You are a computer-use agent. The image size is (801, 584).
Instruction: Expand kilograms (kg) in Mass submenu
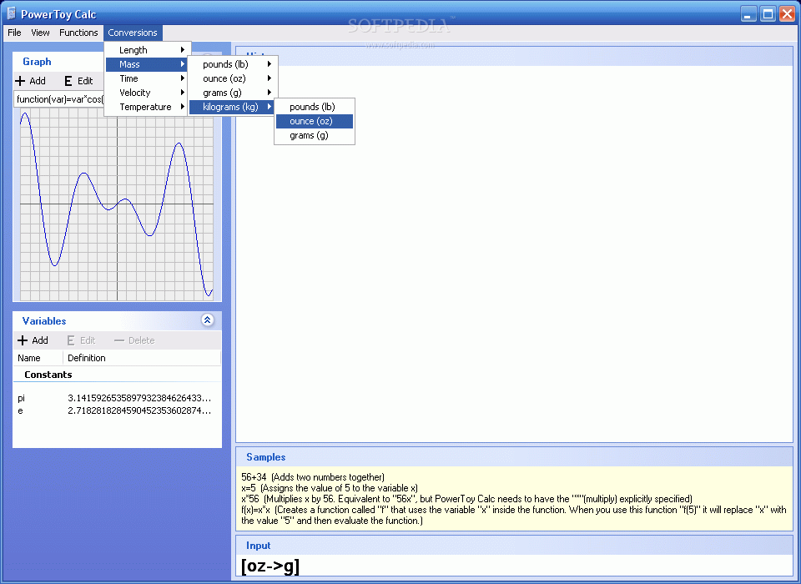[233, 108]
